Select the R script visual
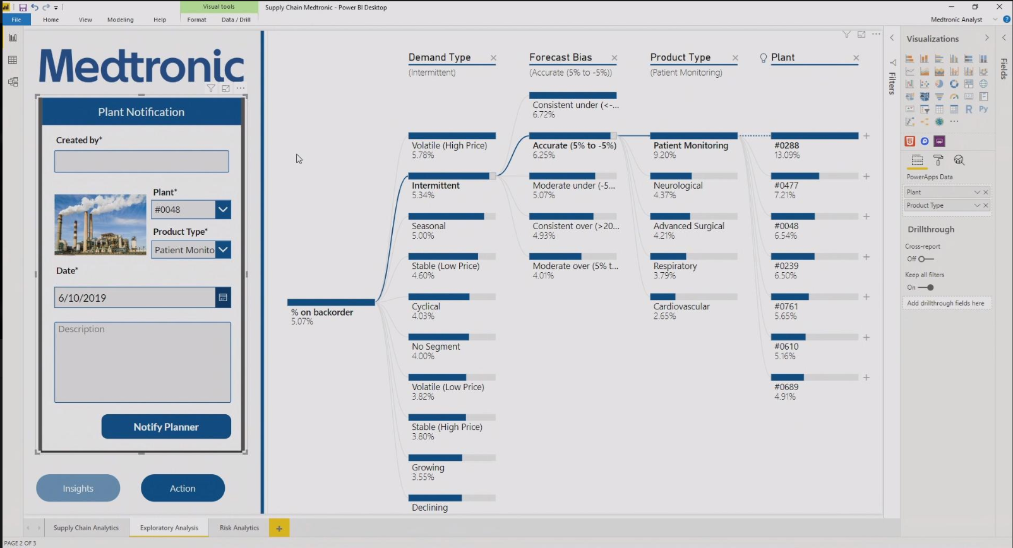Image resolution: width=1013 pixels, height=548 pixels. (x=969, y=109)
